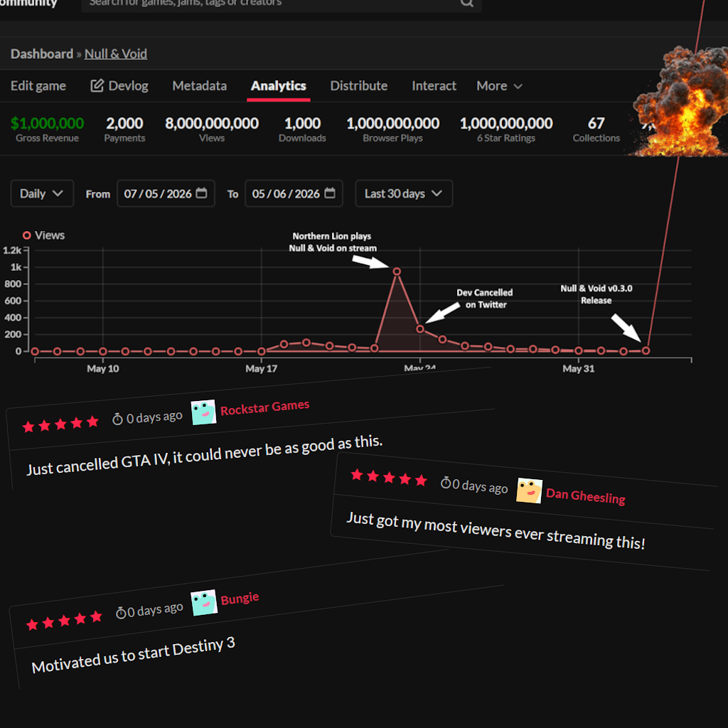The height and width of the screenshot is (728, 728).
Task: Click the GTA IV review text
Action: pos(205,456)
